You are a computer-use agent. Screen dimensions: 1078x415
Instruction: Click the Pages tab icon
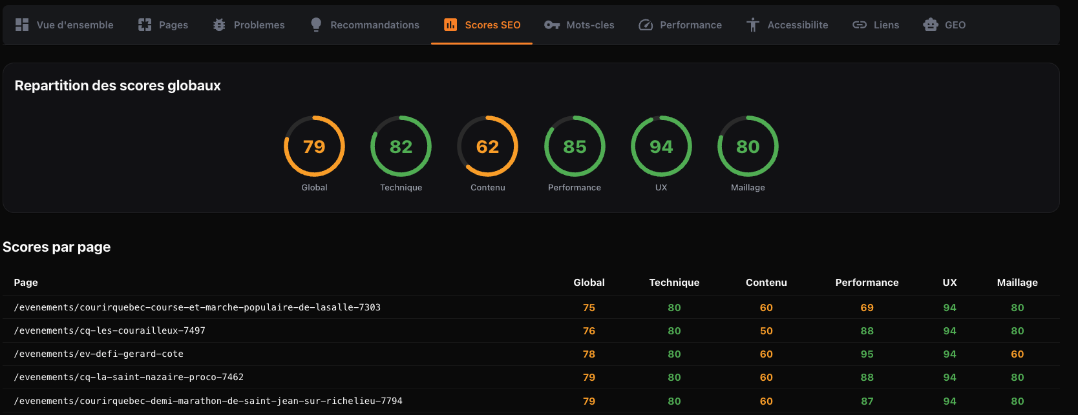point(145,25)
